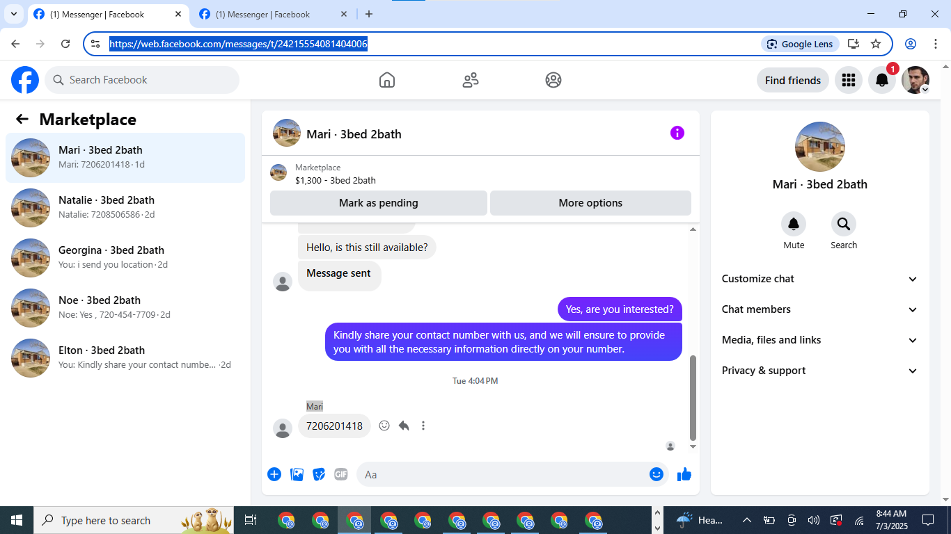951x534 pixels.
Task: Open the Friends icon in top navigation
Action: [471, 80]
